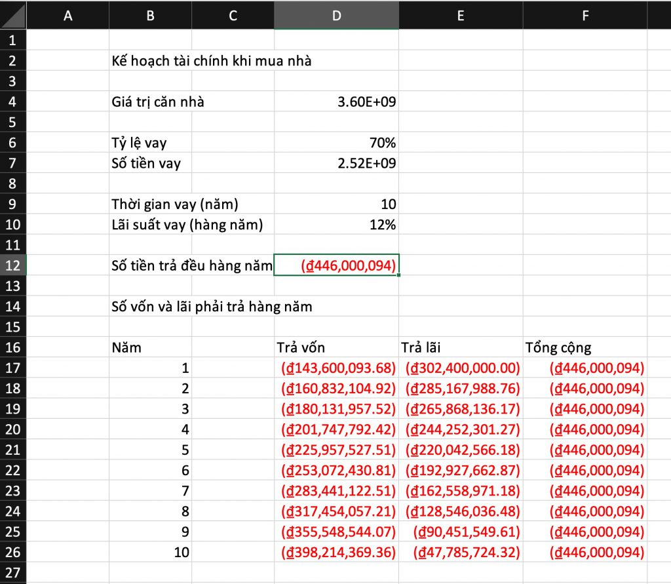The width and height of the screenshot is (671, 584).
Task: Select principal cell (đ225,957,527.51)
Action: 336,450
